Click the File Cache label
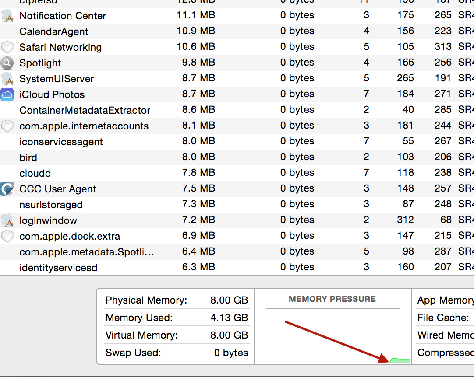 coord(443,318)
